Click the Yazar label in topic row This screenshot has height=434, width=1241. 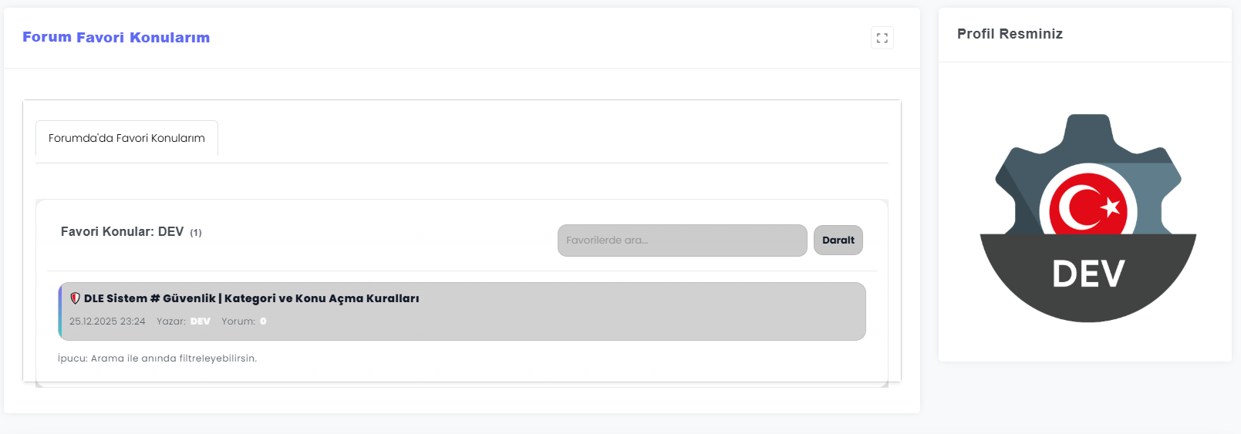tap(171, 321)
